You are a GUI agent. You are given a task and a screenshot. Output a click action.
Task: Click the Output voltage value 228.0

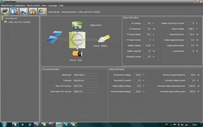click(190, 29)
